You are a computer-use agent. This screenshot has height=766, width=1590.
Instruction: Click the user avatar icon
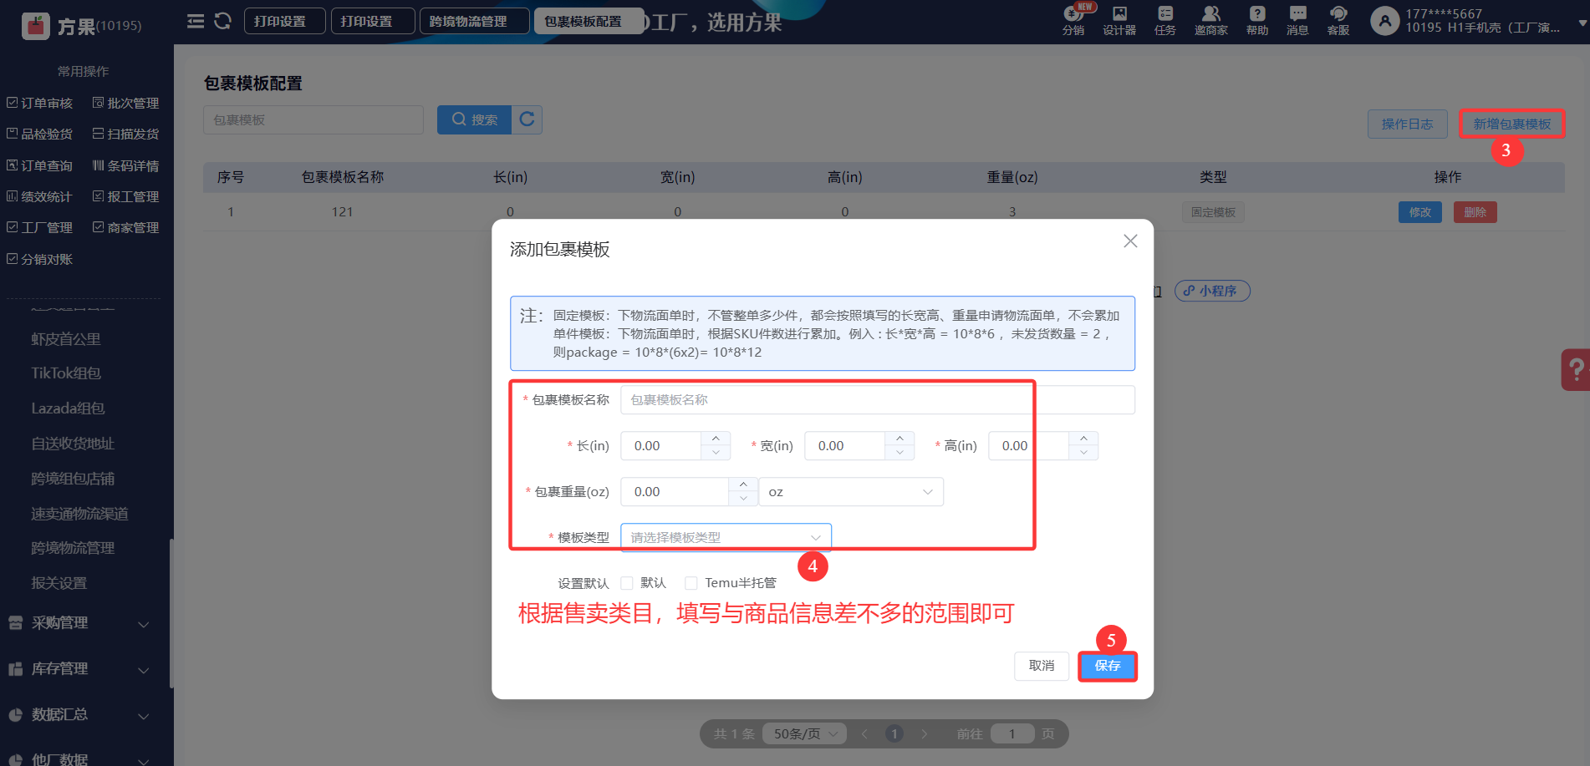(x=1385, y=21)
